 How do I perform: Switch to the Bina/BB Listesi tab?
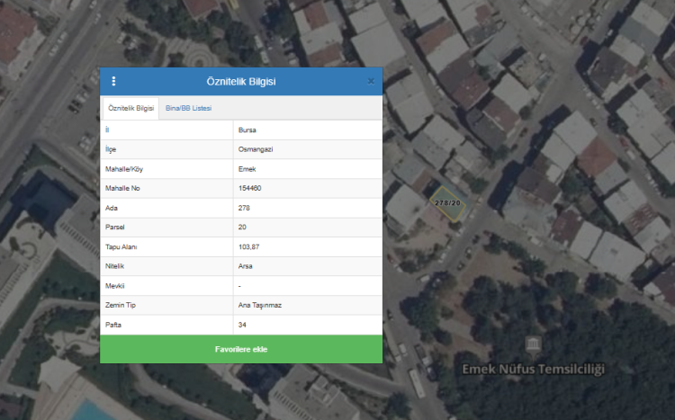[x=188, y=108]
